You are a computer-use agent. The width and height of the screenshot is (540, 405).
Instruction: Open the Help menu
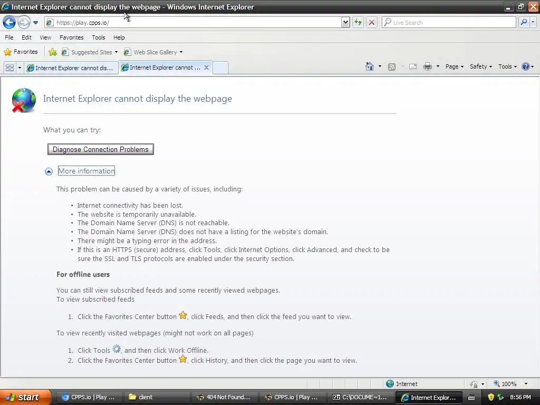click(x=119, y=37)
